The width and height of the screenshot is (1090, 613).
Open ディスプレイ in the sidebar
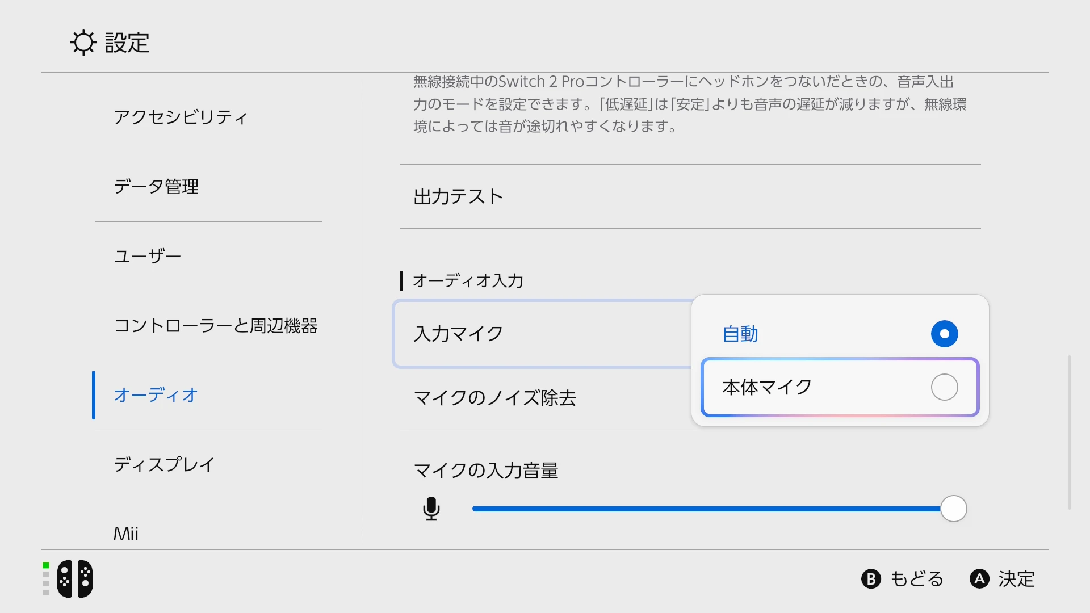[x=164, y=464]
